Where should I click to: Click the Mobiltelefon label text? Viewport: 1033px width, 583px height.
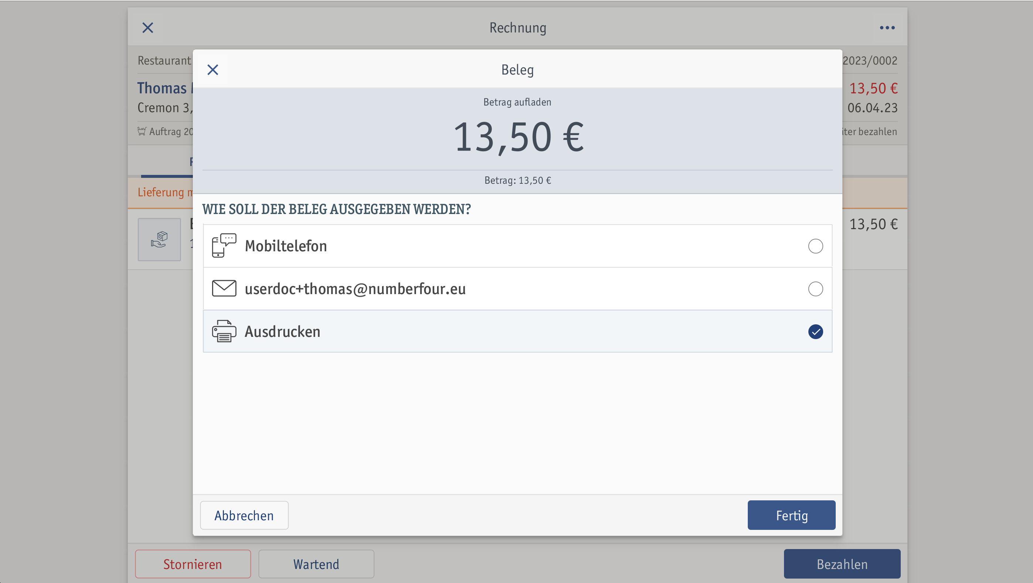click(286, 246)
